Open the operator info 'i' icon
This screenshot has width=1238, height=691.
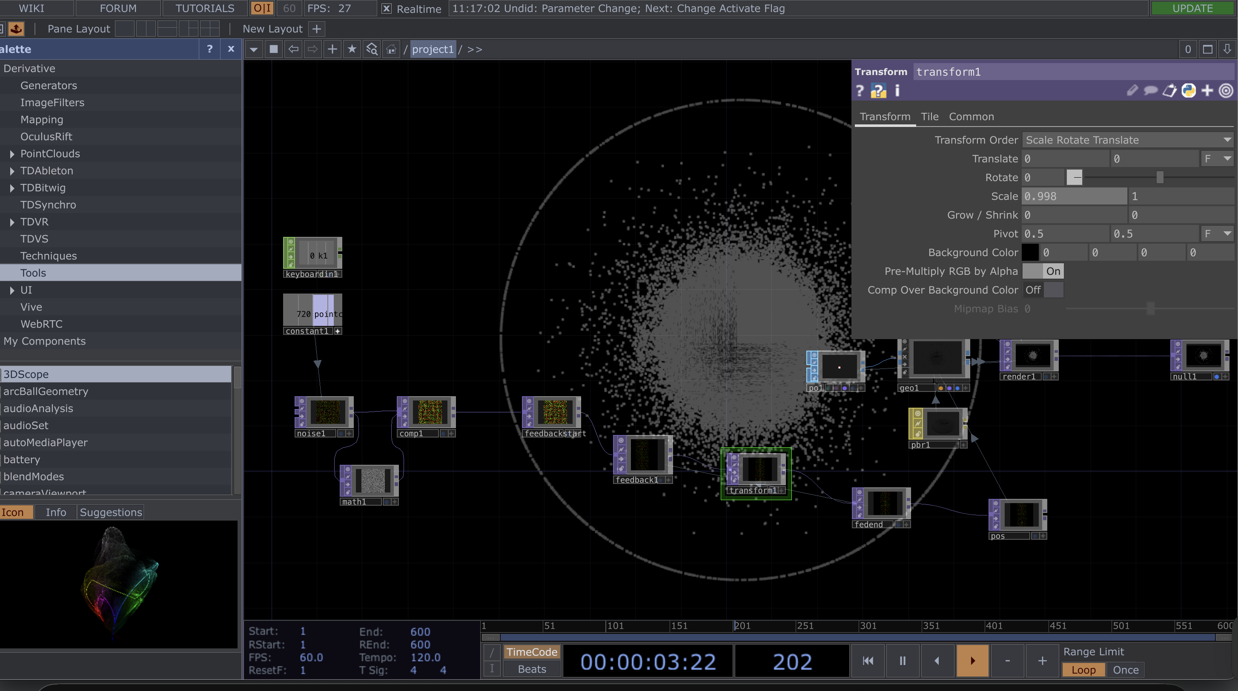(x=897, y=91)
